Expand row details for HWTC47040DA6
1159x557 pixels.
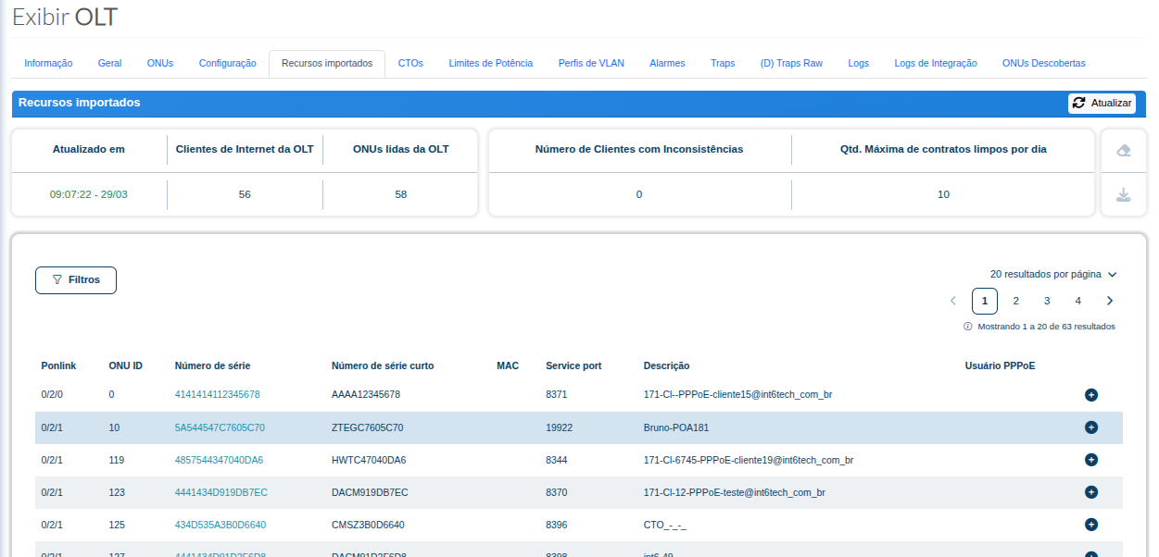[1091, 460]
